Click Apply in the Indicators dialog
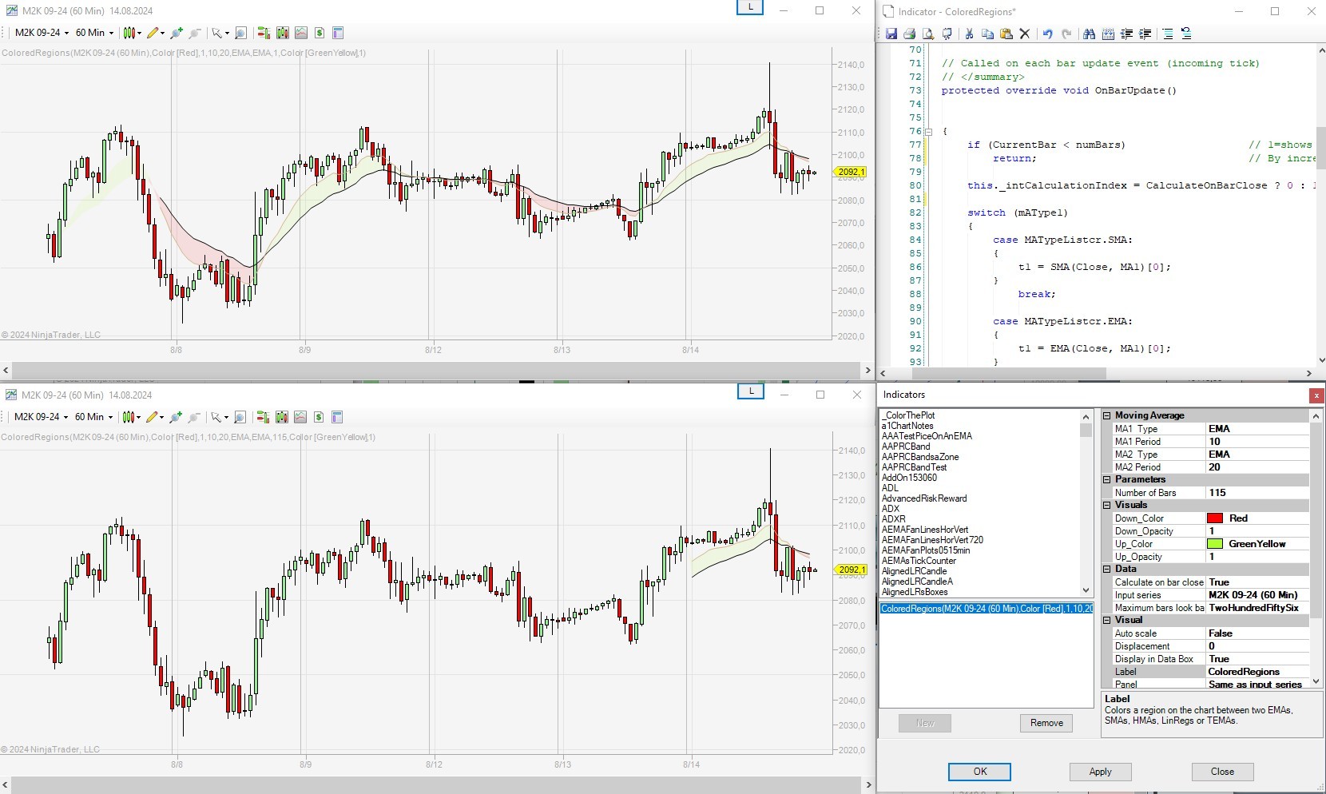Screen dimensions: 1326x794 pyautogui.click(x=1100, y=772)
